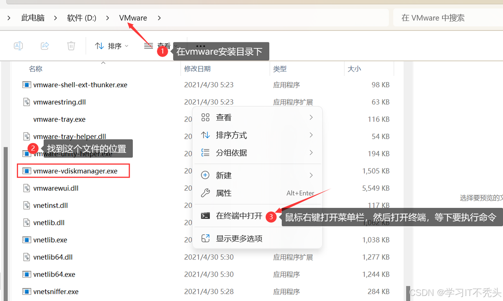Viewport: 503px width, 301px height.
Task: Open the Sort (排序) dropdown
Action: coord(112,46)
